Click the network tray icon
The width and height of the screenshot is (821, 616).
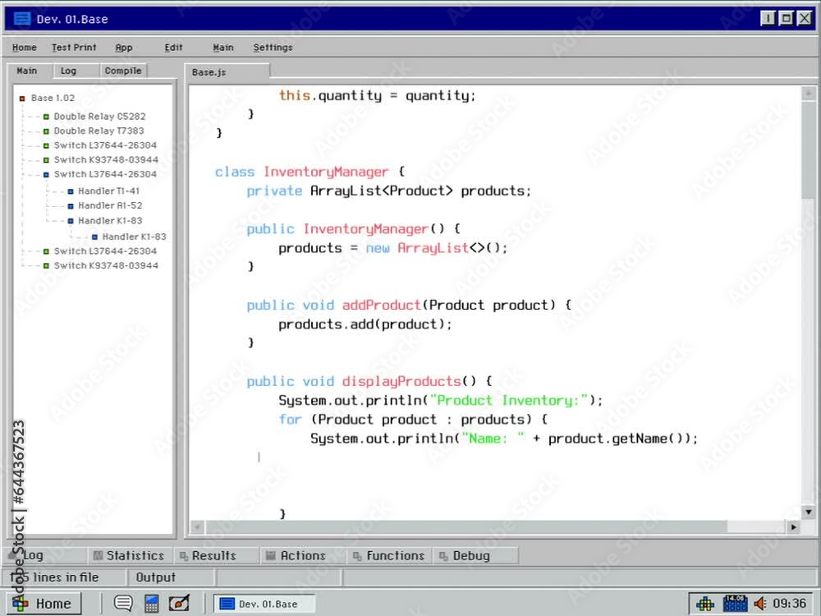[704, 604]
